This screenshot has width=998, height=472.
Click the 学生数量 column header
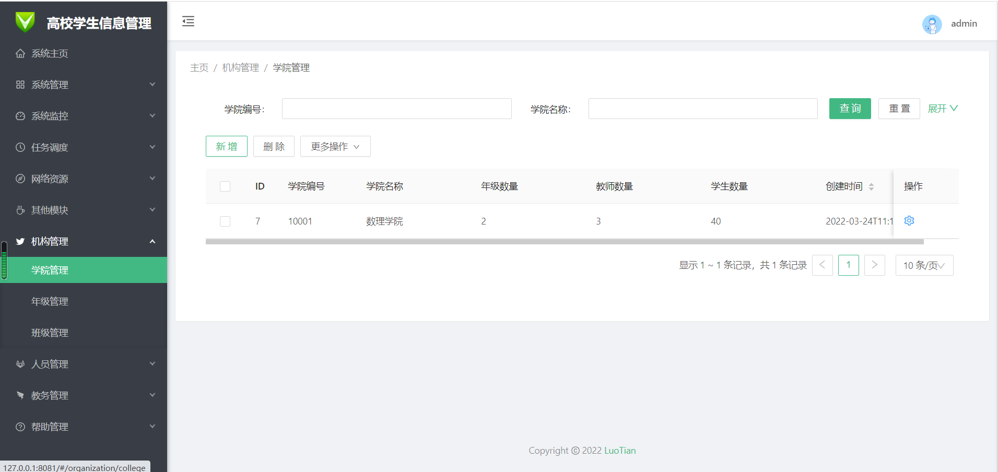click(x=730, y=186)
